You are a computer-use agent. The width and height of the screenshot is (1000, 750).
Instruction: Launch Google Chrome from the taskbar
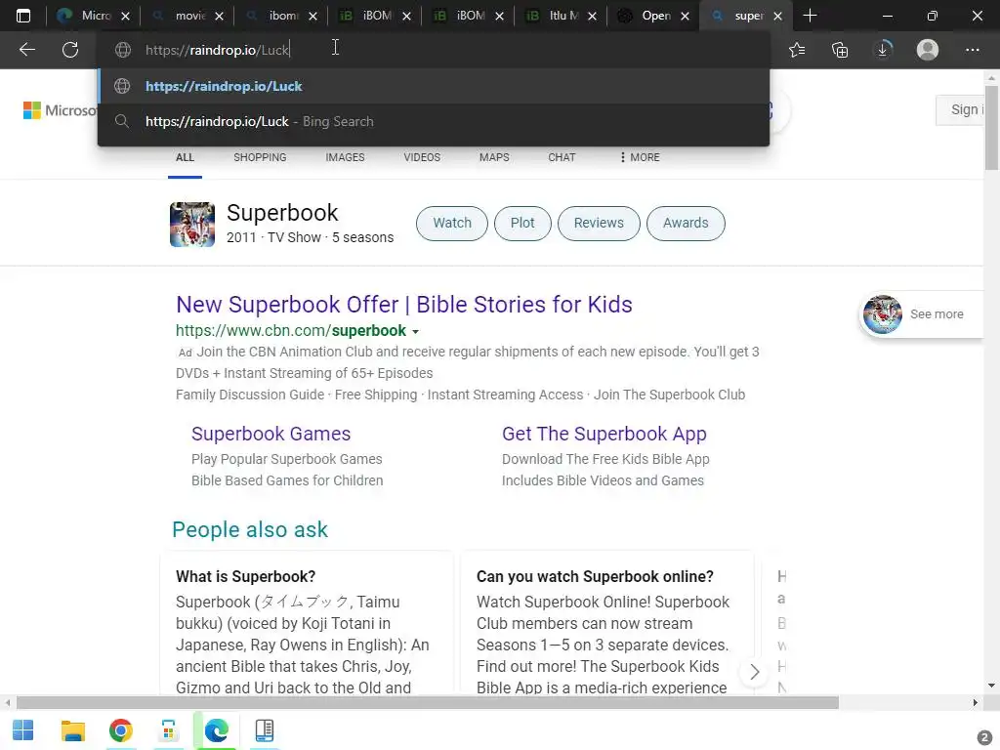pyautogui.click(x=120, y=730)
